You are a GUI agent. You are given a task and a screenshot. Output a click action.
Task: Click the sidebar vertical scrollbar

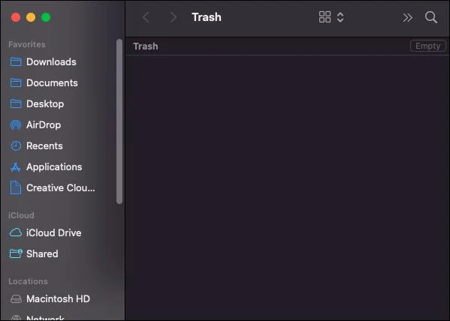click(119, 121)
